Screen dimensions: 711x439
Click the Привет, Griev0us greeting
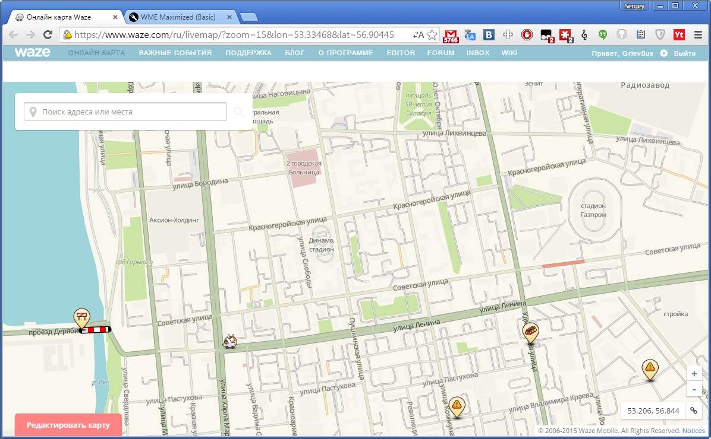click(622, 53)
